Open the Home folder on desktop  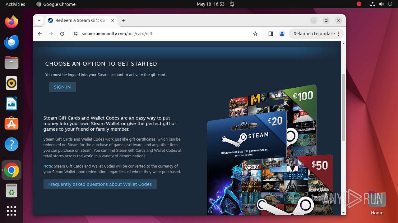(x=377, y=203)
